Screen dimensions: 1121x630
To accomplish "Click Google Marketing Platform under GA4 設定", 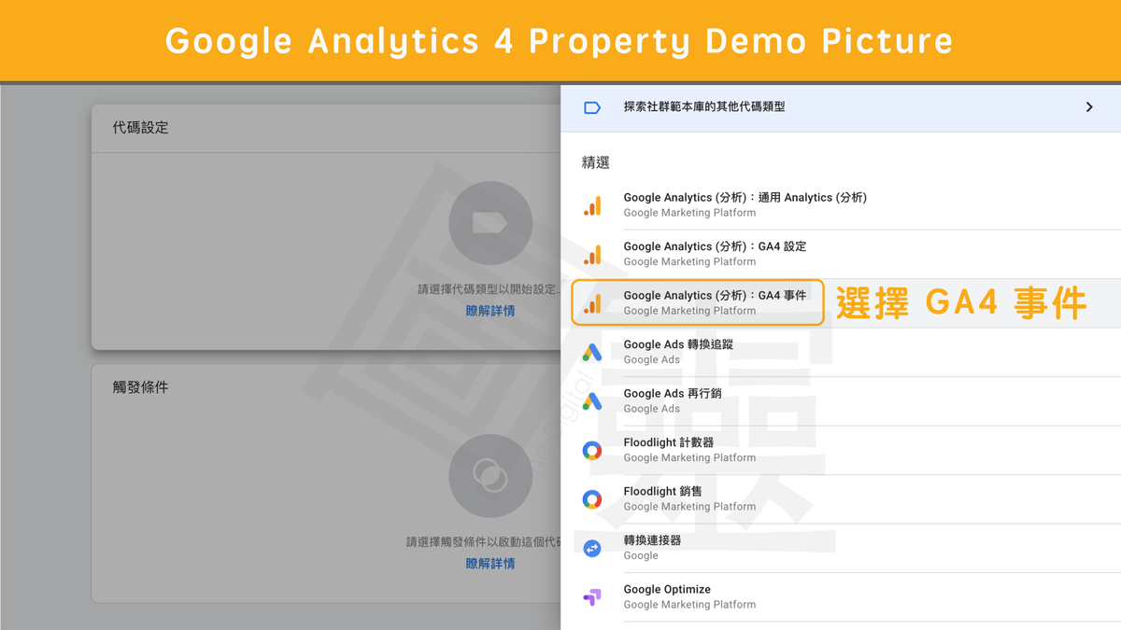I will pos(689,262).
